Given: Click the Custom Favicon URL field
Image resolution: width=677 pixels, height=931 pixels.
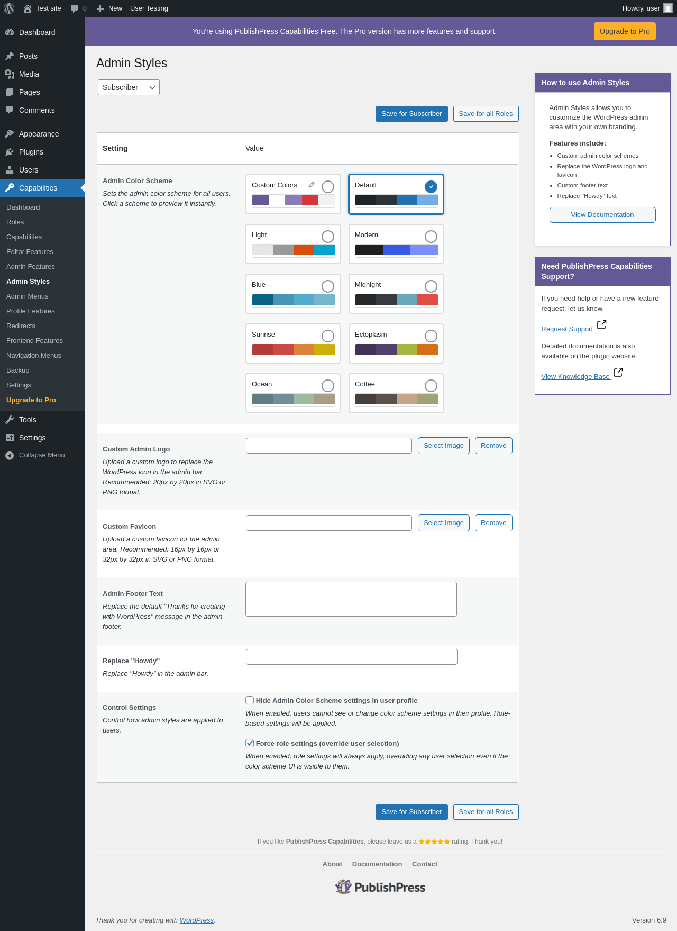Looking at the screenshot, I should point(329,523).
